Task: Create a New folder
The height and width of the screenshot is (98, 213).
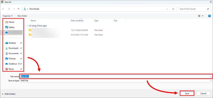Action: pyautogui.click(x=22, y=16)
